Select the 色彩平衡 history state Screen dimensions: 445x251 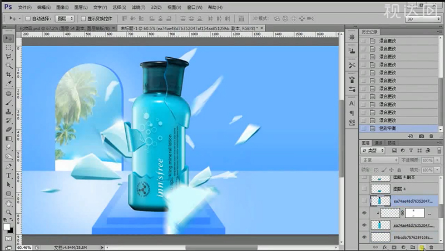pos(399,129)
